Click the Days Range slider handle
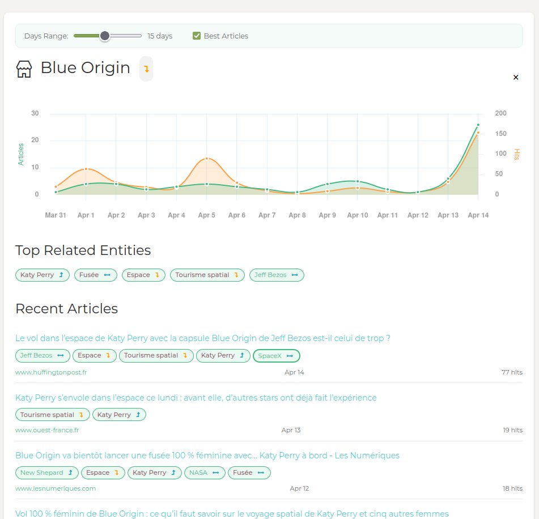This screenshot has height=519, width=539. 104,36
